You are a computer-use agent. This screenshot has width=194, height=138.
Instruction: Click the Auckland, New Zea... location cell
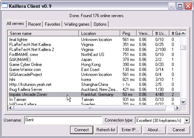[100, 90]
